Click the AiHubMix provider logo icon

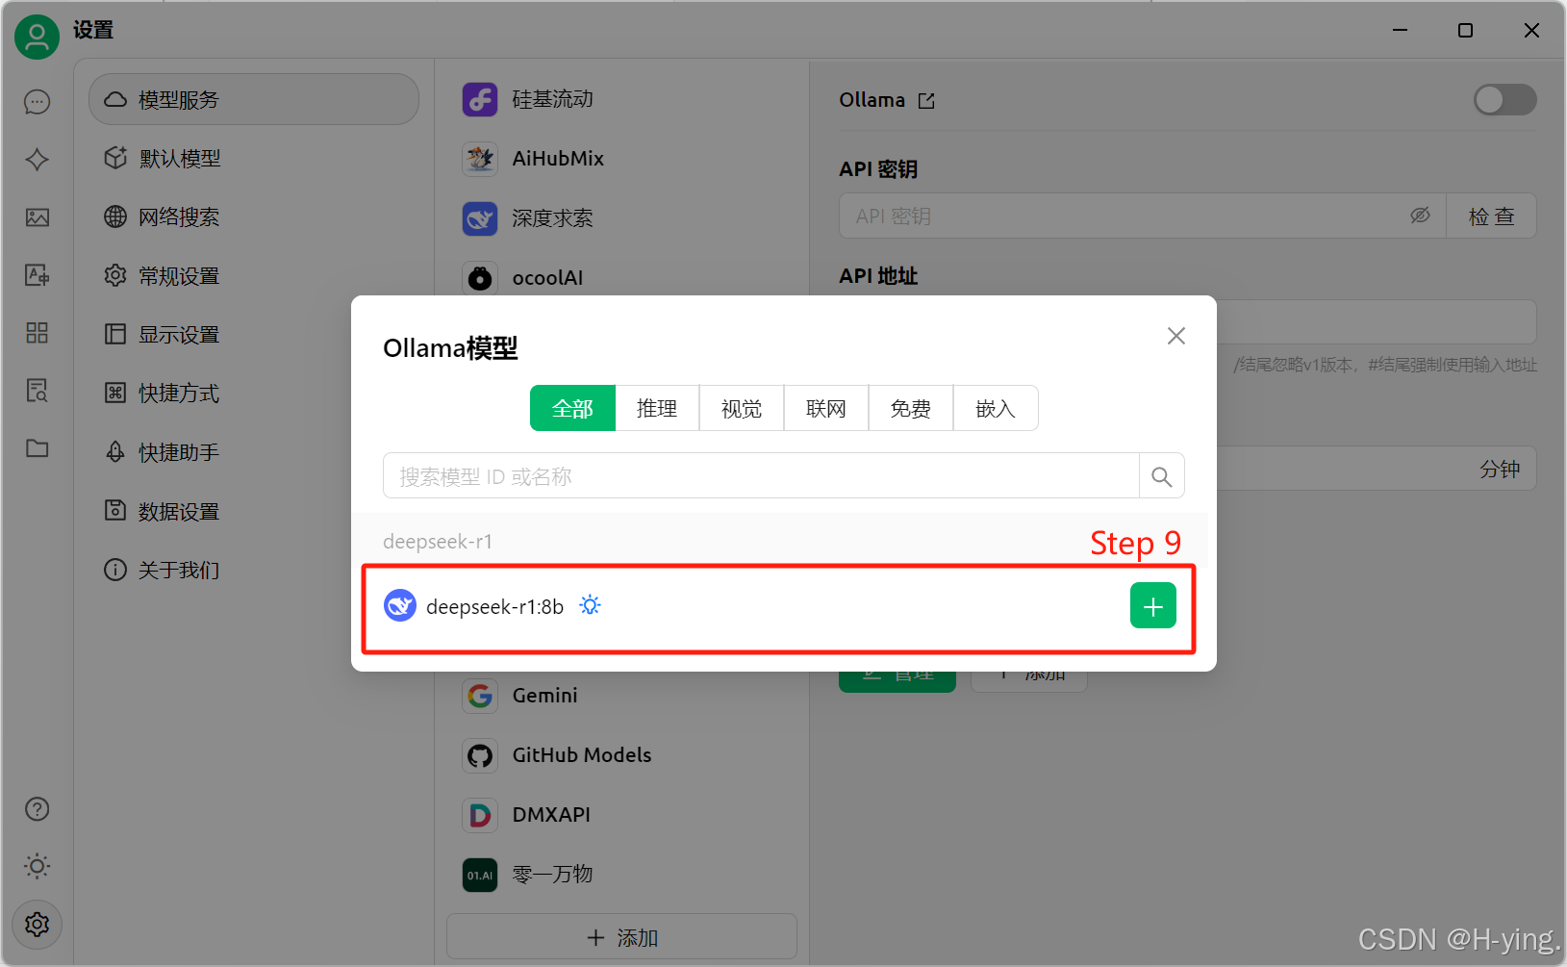(480, 159)
